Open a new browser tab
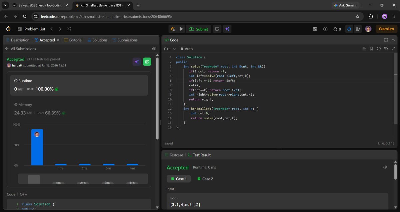 (x=138, y=5)
